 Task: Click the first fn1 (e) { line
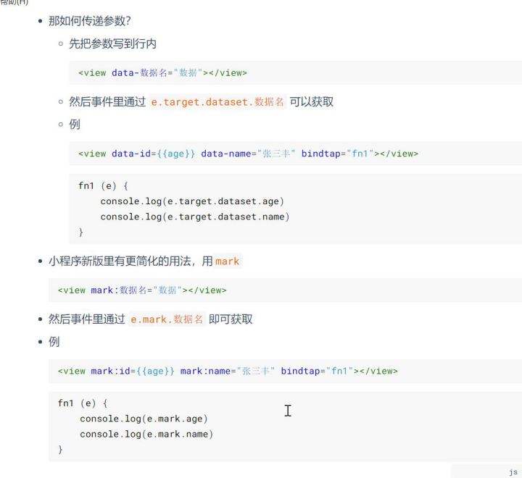(103, 186)
